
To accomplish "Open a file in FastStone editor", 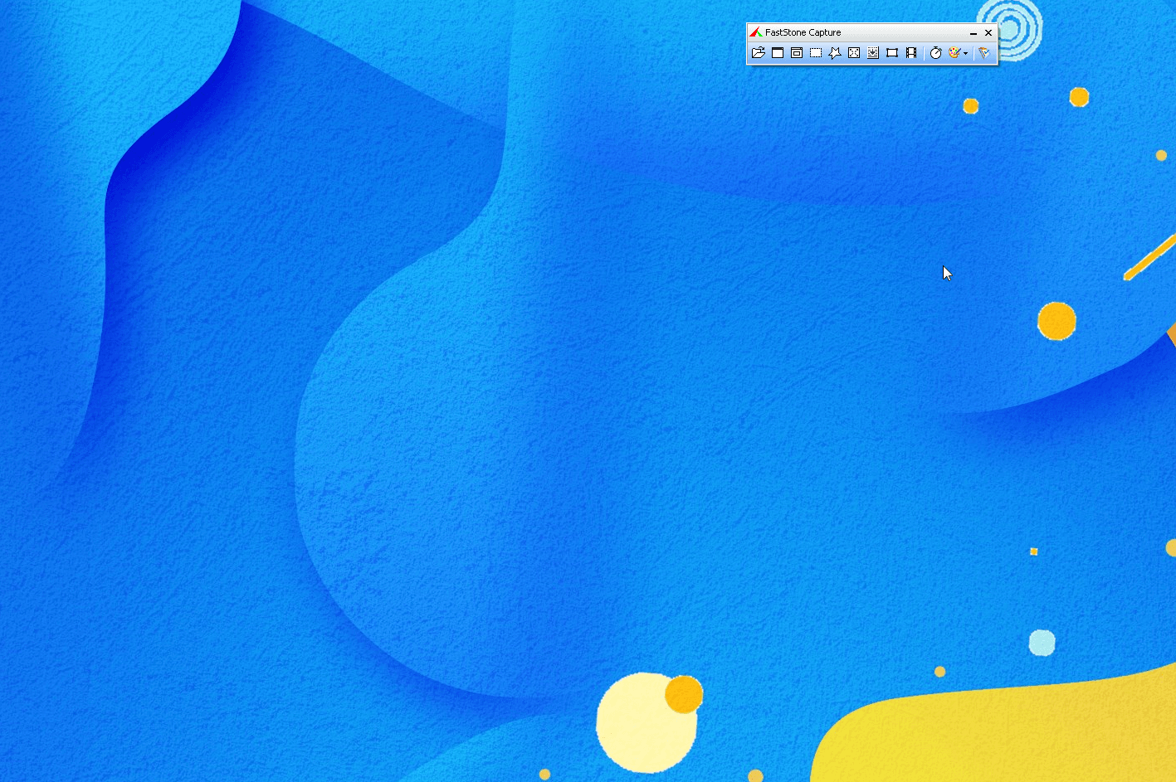I will [x=758, y=53].
